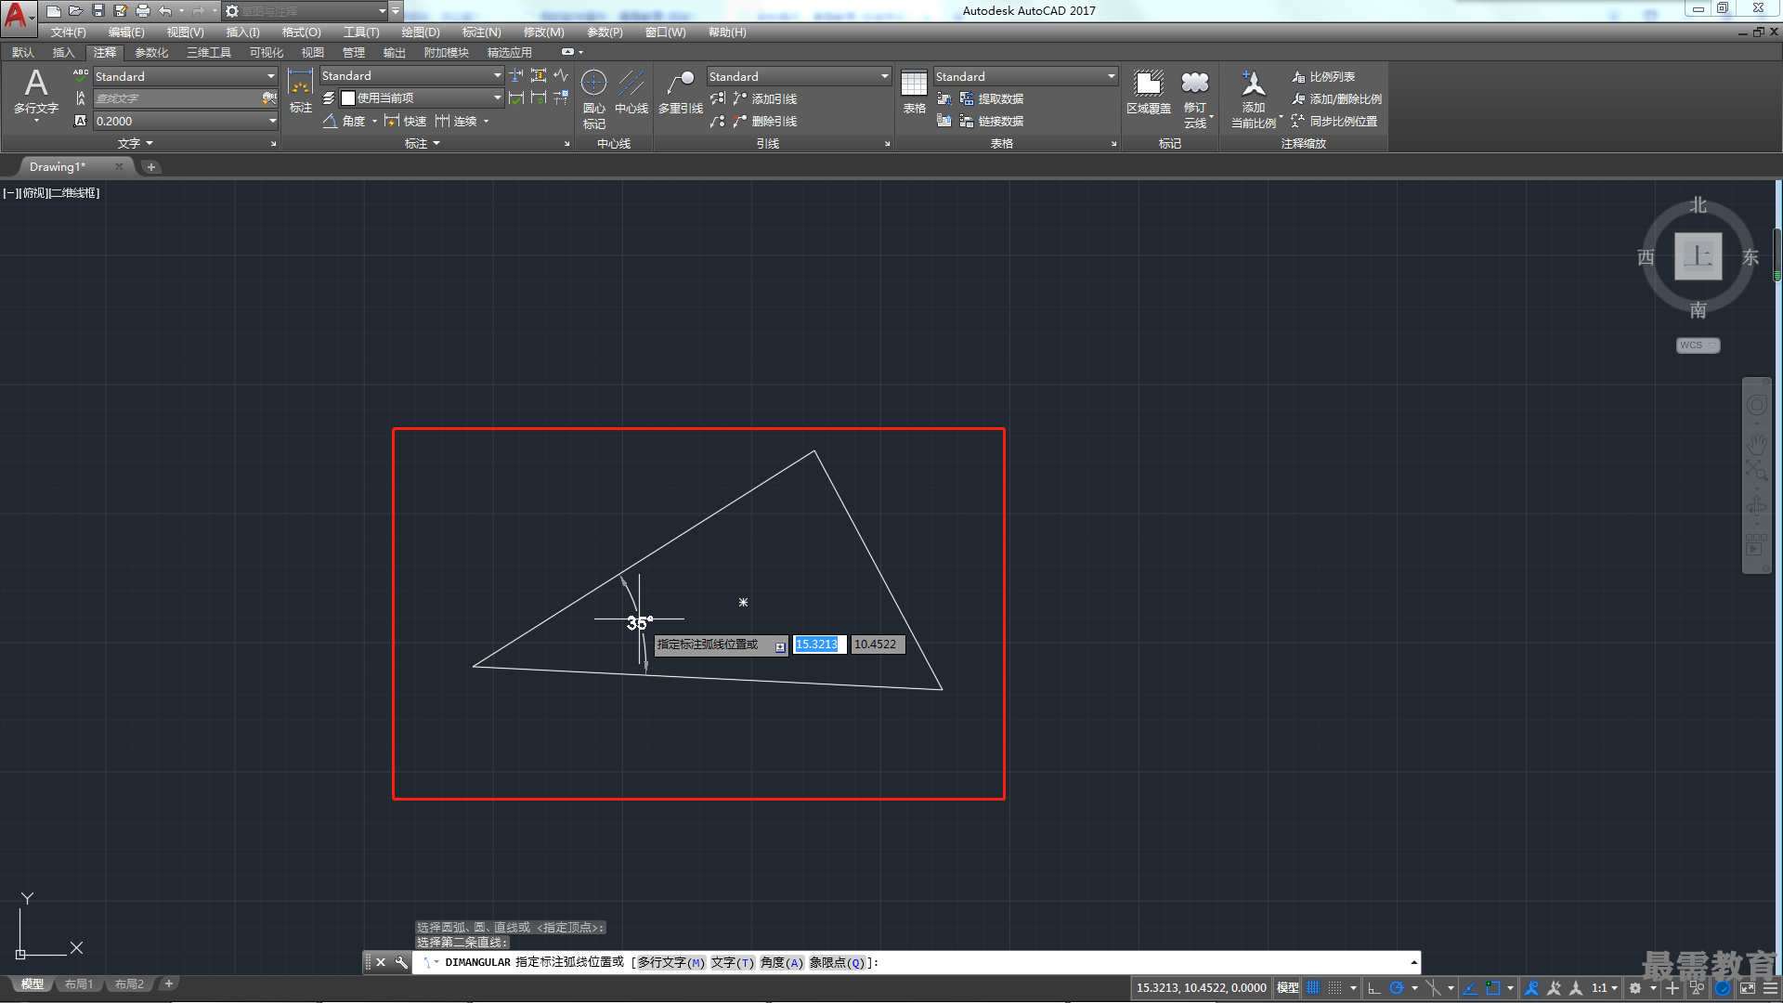Click the 删除引线 remove leader tool

[x=765, y=122]
